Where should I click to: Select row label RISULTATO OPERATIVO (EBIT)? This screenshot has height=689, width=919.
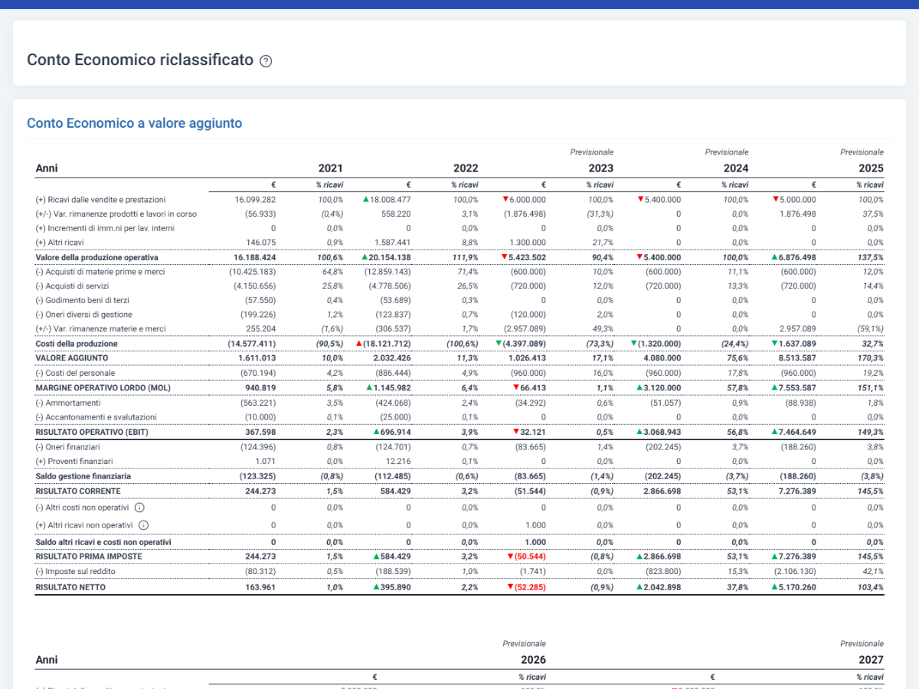[93, 432]
